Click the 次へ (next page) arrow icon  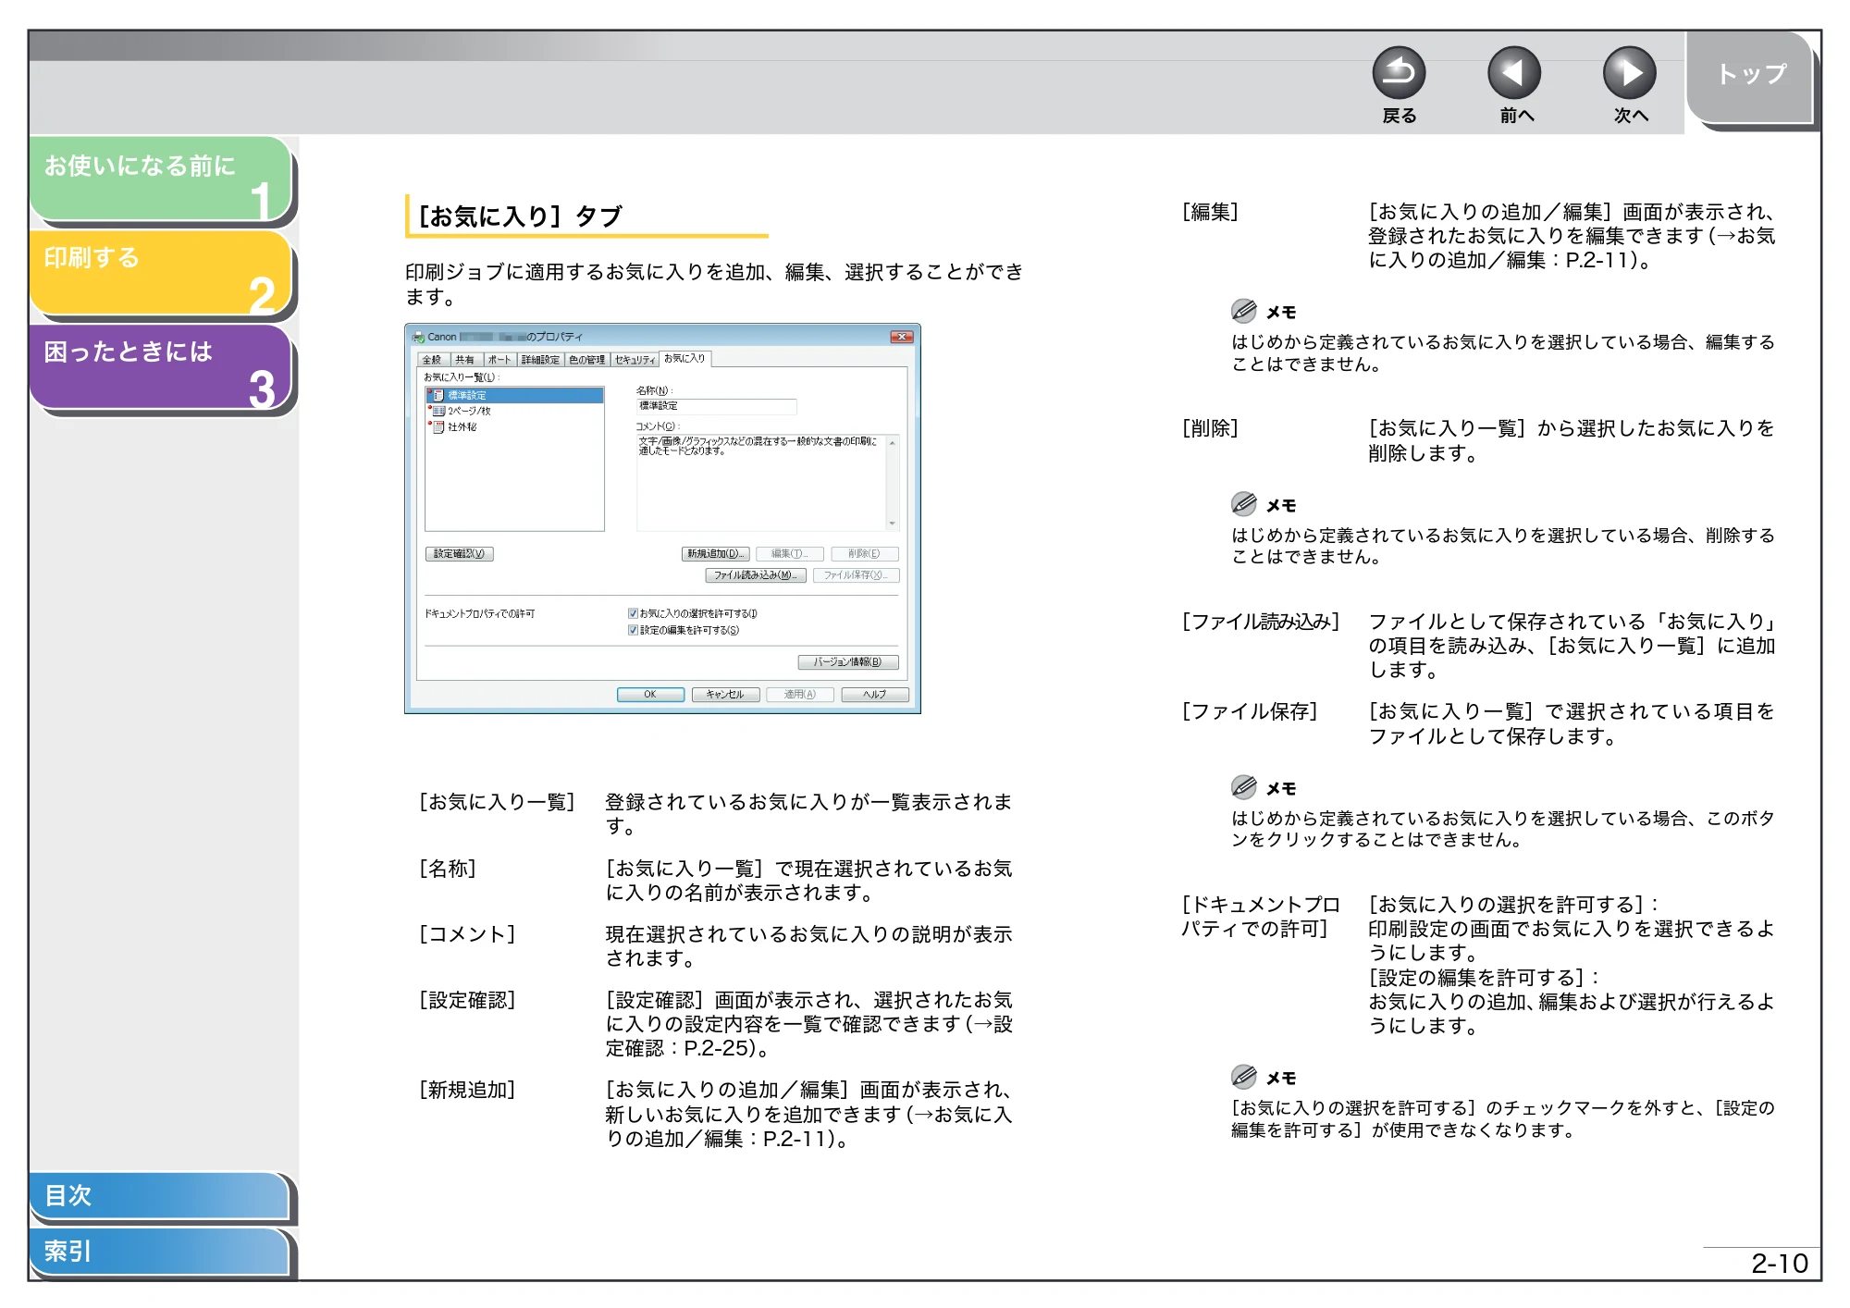coord(1630,73)
